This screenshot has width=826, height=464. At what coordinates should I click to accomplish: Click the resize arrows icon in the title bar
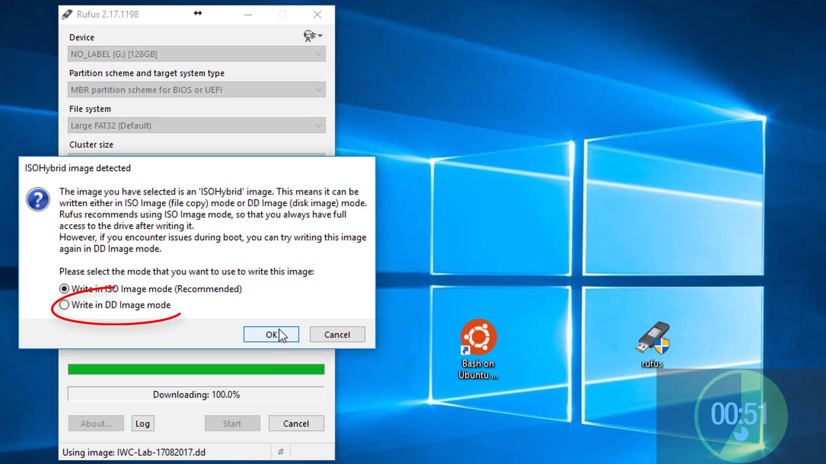point(197,13)
